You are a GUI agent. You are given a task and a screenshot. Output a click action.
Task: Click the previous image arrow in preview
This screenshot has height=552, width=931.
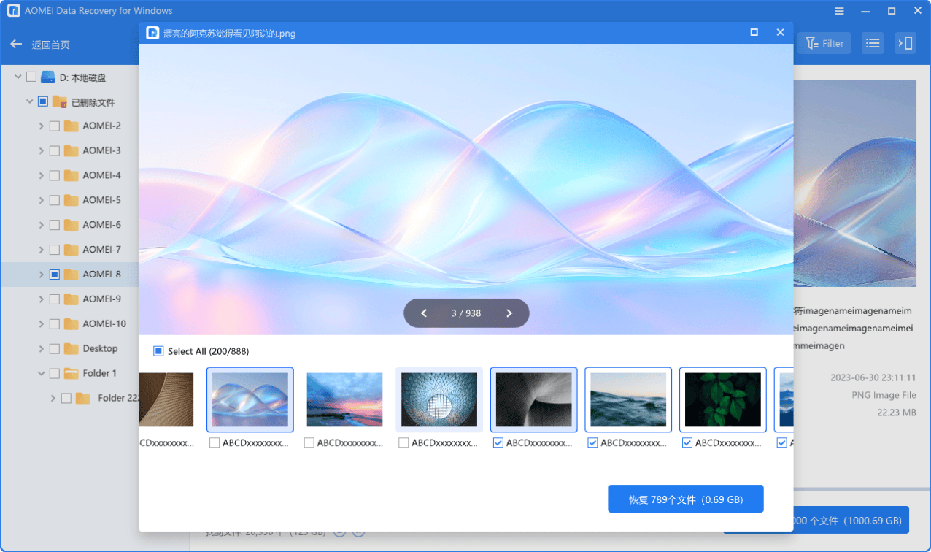tap(424, 313)
